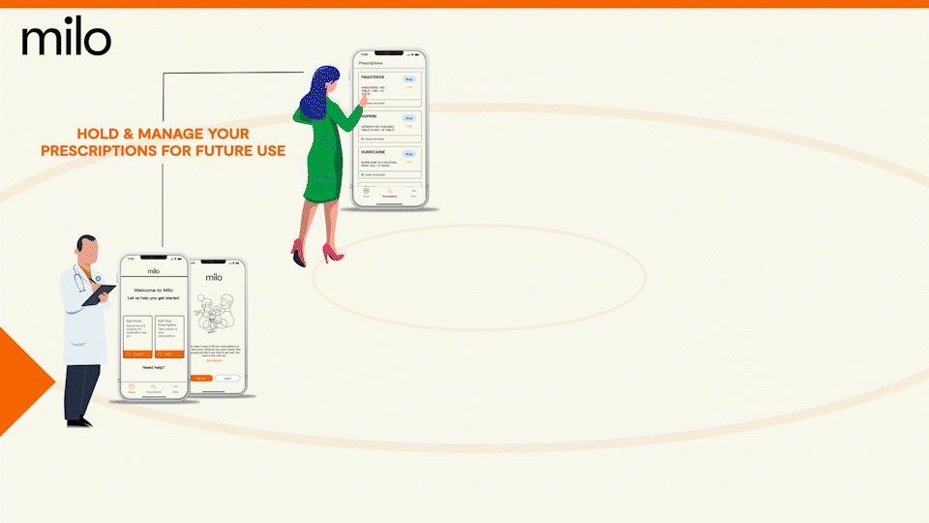Click the doctor illustration with clipboard
This screenshot has height=523, width=929.
click(86, 331)
